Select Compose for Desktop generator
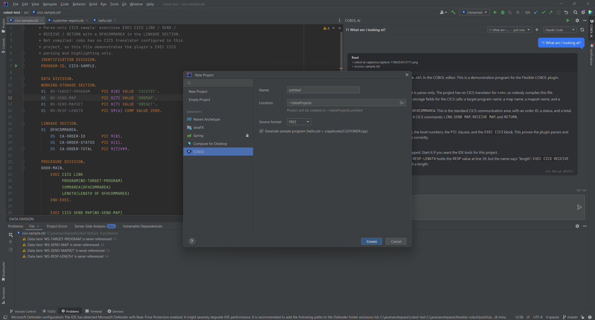Viewport: 595px width, 320px height. (x=218, y=144)
